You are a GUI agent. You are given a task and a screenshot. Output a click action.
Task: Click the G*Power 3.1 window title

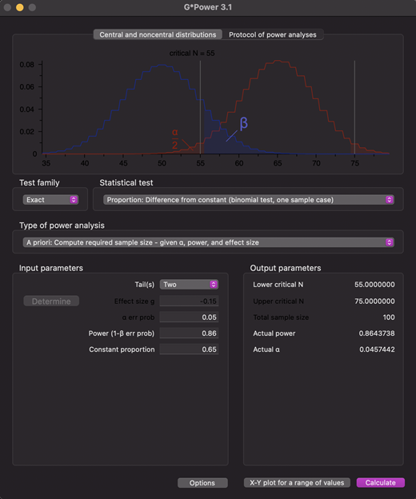pos(208,7)
